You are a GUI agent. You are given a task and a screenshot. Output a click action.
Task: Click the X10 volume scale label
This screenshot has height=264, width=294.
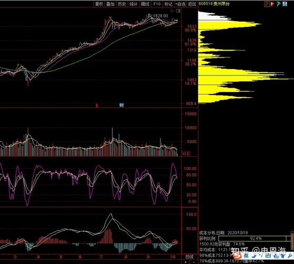[186, 154]
